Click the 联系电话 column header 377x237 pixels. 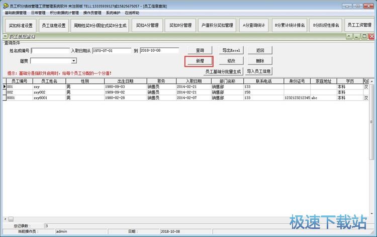tap(264, 81)
